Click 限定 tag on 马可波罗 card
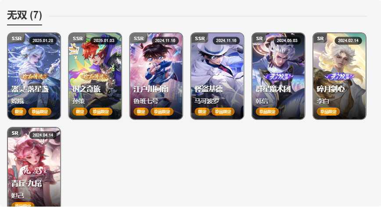The image size is (381, 207). tap(202, 112)
